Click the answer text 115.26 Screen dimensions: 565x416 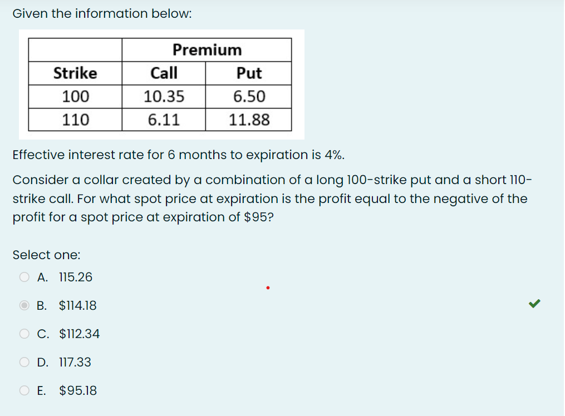[76, 276]
